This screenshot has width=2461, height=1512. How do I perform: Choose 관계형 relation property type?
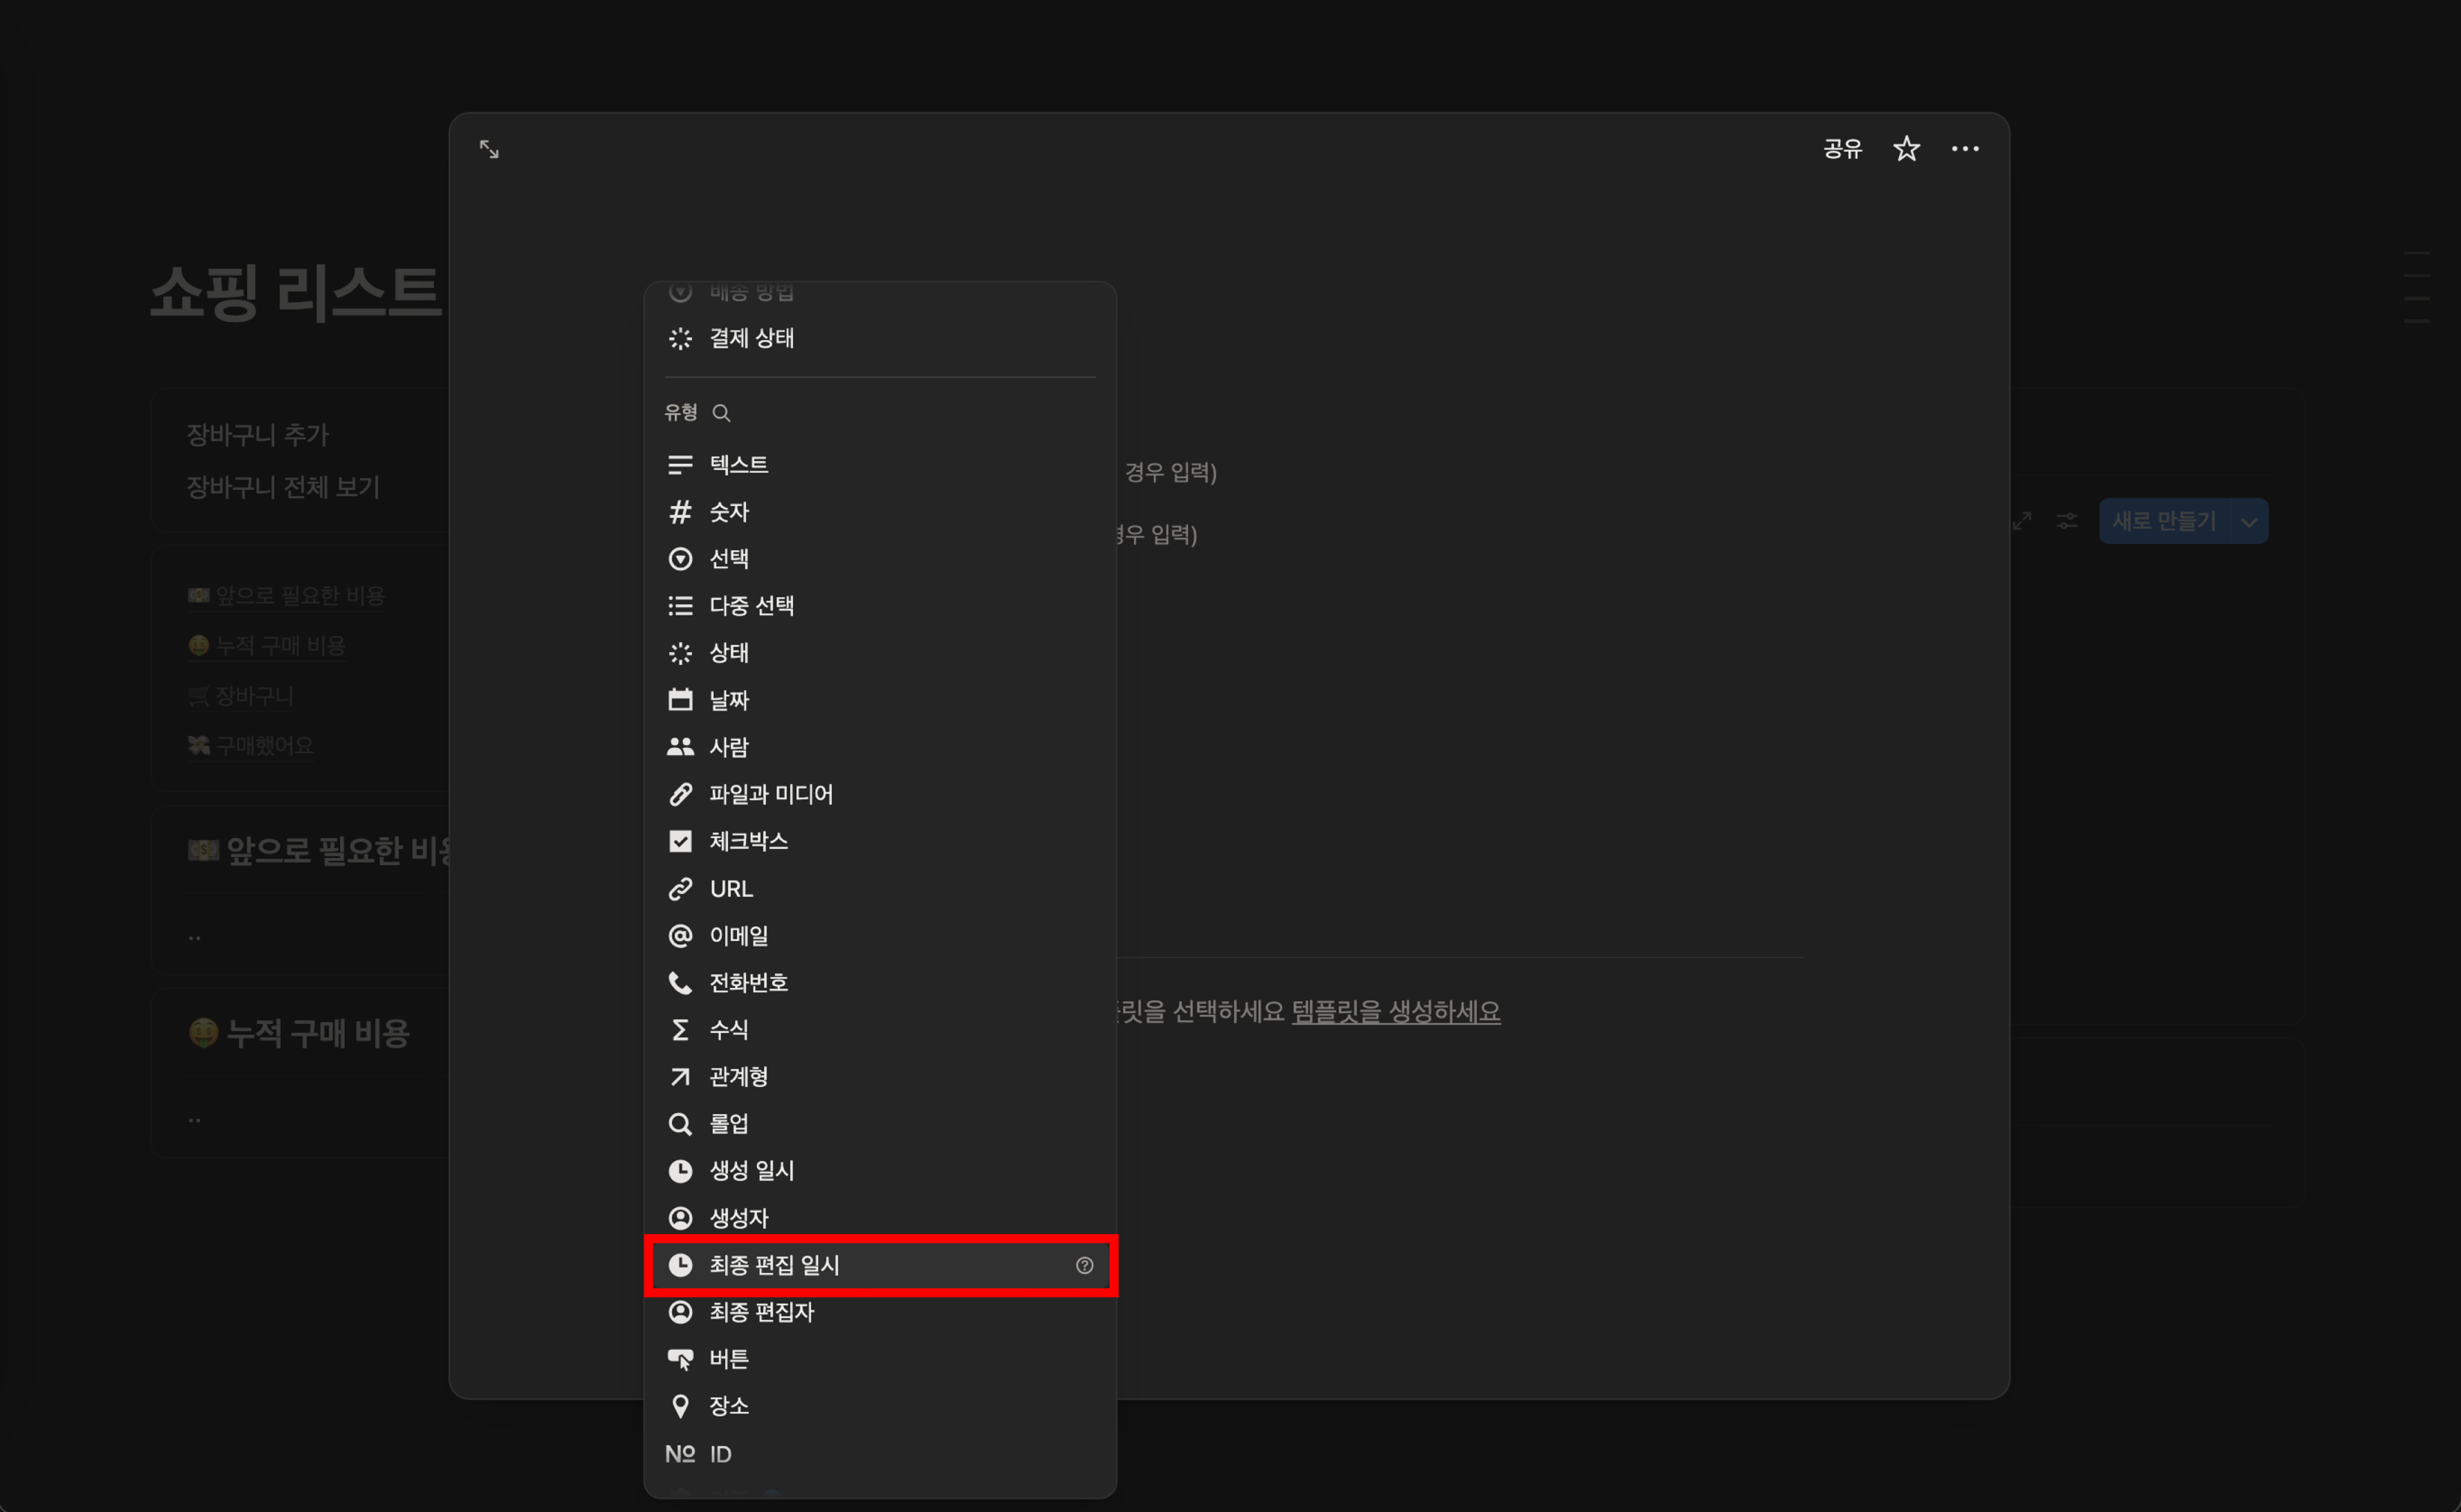738,1076
